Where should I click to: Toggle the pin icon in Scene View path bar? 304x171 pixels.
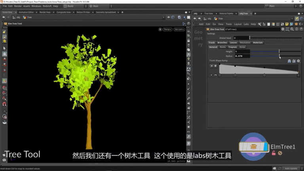168,17
